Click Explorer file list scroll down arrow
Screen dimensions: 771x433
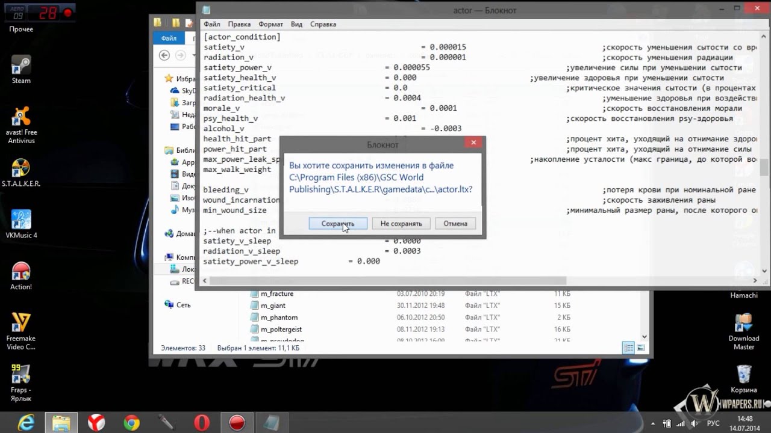click(x=645, y=337)
